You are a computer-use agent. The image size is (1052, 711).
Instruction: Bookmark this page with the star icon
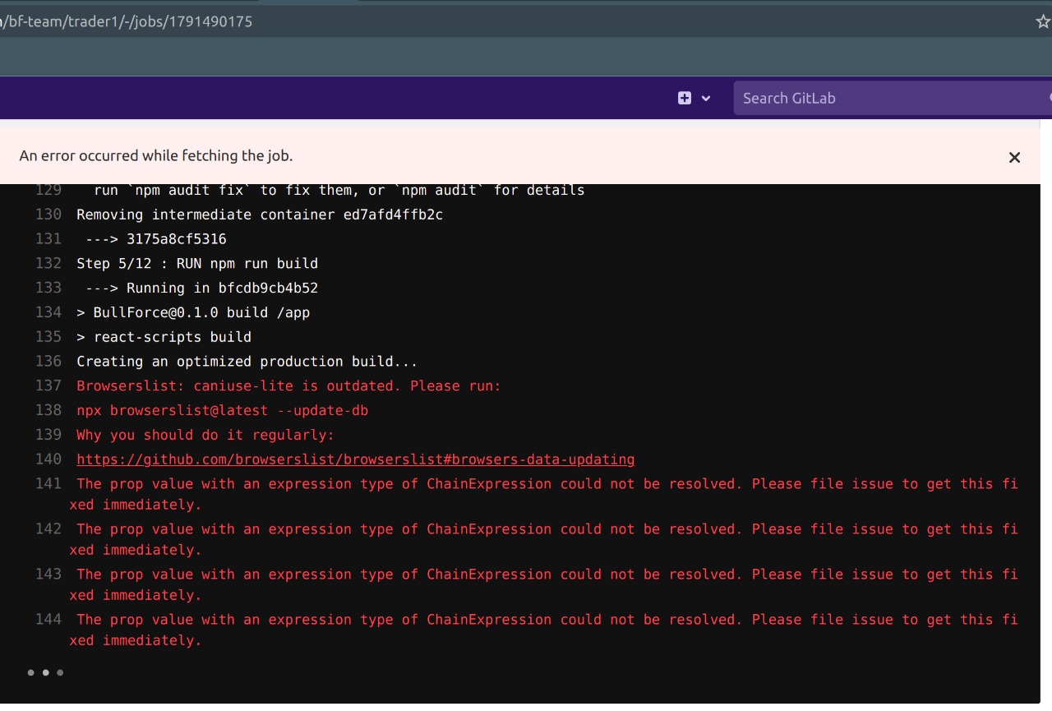point(1042,21)
